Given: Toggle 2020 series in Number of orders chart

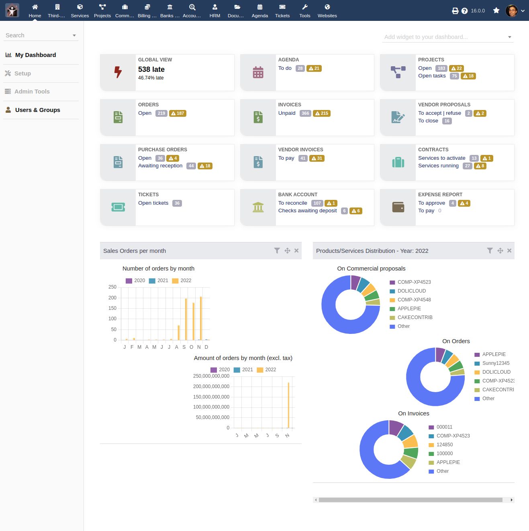Looking at the screenshot, I should [135, 281].
